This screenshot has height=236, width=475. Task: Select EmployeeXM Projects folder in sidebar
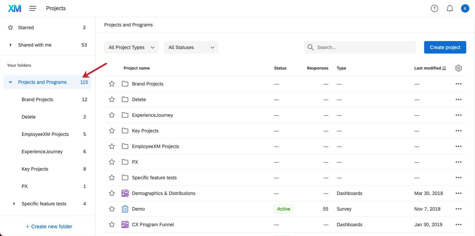tap(45, 134)
